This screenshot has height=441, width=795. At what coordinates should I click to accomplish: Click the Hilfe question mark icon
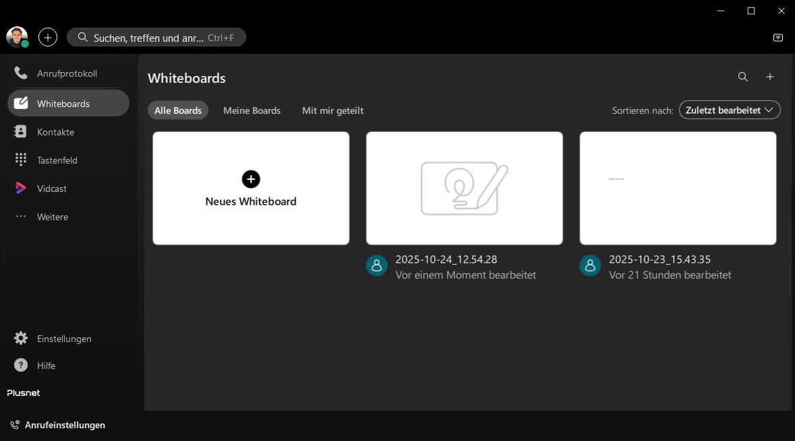coord(20,365)
